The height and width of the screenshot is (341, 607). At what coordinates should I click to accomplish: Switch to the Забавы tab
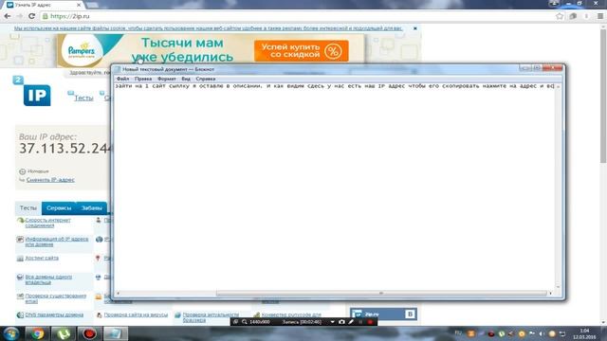(92, 208)
